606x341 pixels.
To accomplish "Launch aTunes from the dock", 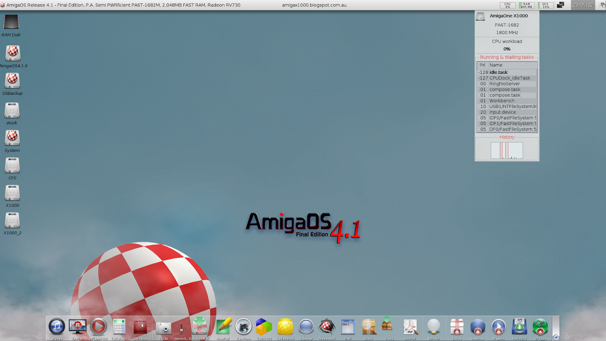I will pyautogui.click(x=57, y=327).
